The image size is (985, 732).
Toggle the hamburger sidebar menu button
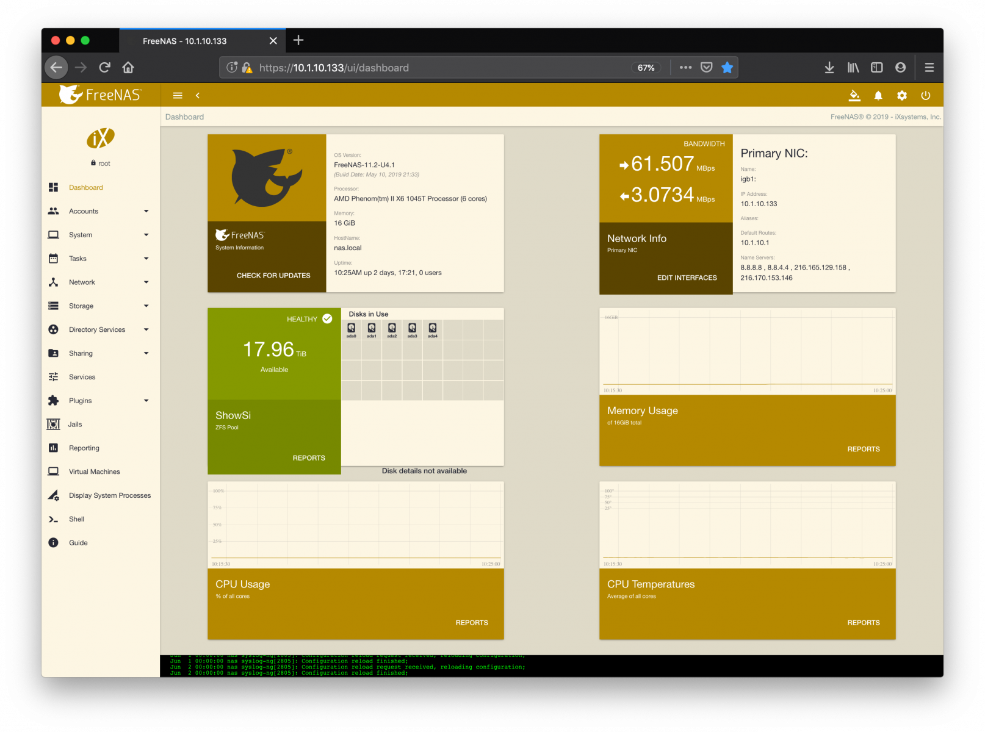(x=178, y=95)
